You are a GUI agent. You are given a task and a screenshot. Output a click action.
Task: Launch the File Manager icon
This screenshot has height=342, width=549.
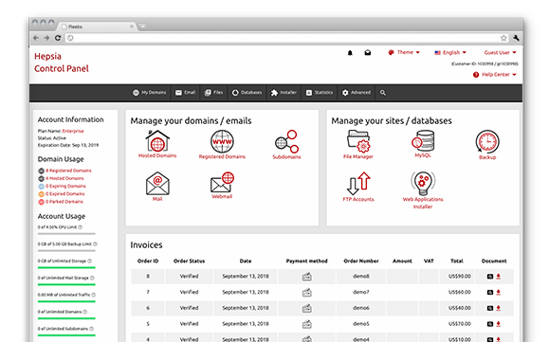point(358,141)
